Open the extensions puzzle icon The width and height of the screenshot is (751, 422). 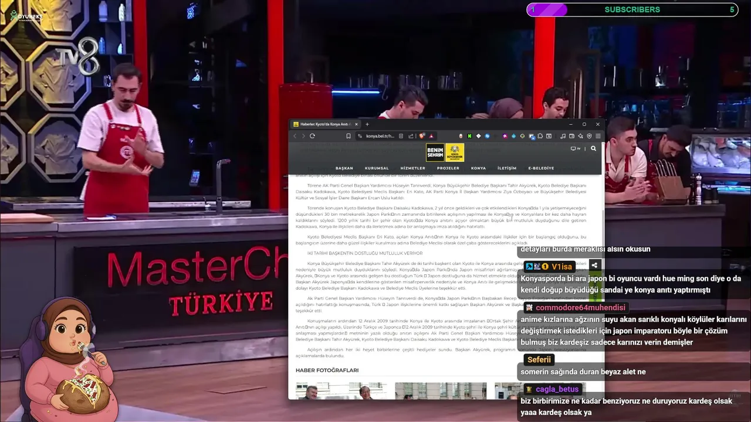tap(540, 136)
